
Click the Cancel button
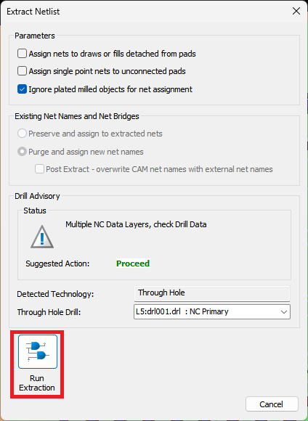pos(272,404)
